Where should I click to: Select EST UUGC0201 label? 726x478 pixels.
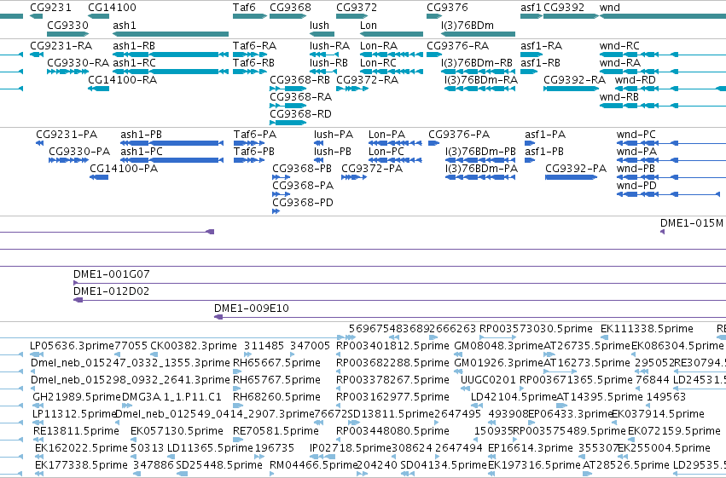pos(488,379)
